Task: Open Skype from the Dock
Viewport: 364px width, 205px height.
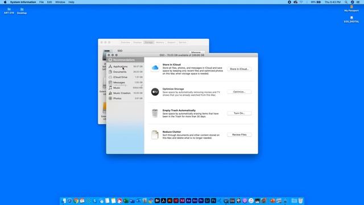Action: click(94, 200)
